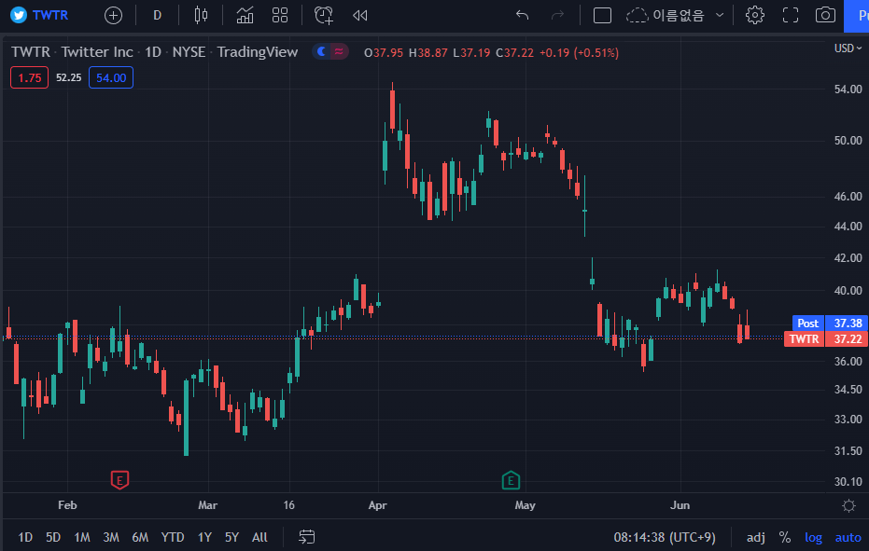
Task: Click the TWTR symbol search
Action: pos(40,15)
